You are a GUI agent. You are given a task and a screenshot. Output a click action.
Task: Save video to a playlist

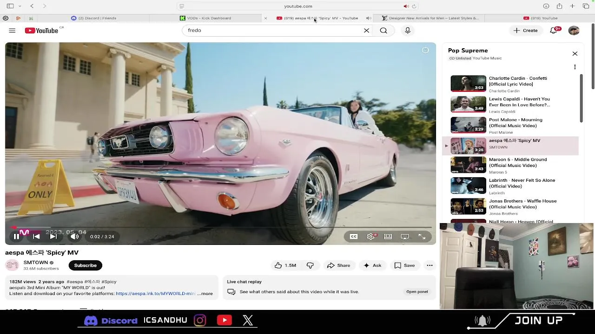(x=404, y=265)
